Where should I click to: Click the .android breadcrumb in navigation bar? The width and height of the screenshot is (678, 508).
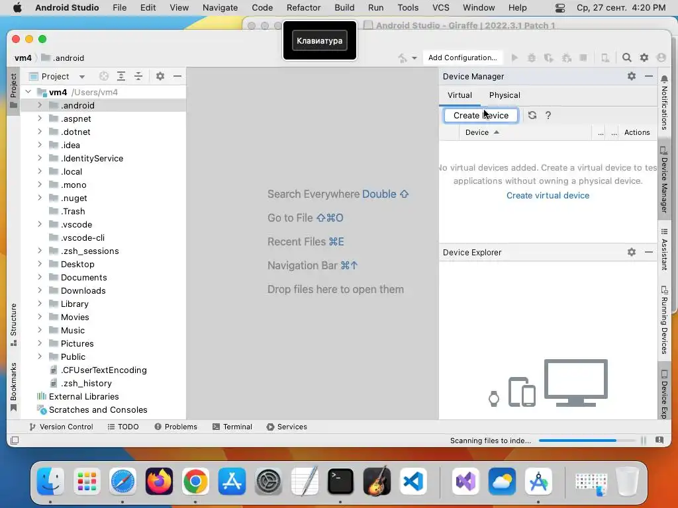[x=63, y=58]
